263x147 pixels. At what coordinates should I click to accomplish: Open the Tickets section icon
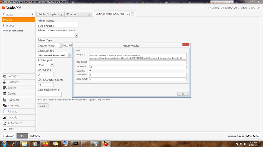pos(5,88)
